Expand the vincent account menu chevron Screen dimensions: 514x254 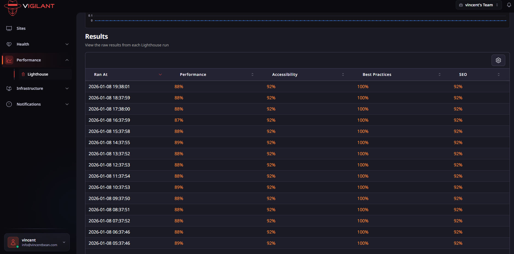coord(64,242)
